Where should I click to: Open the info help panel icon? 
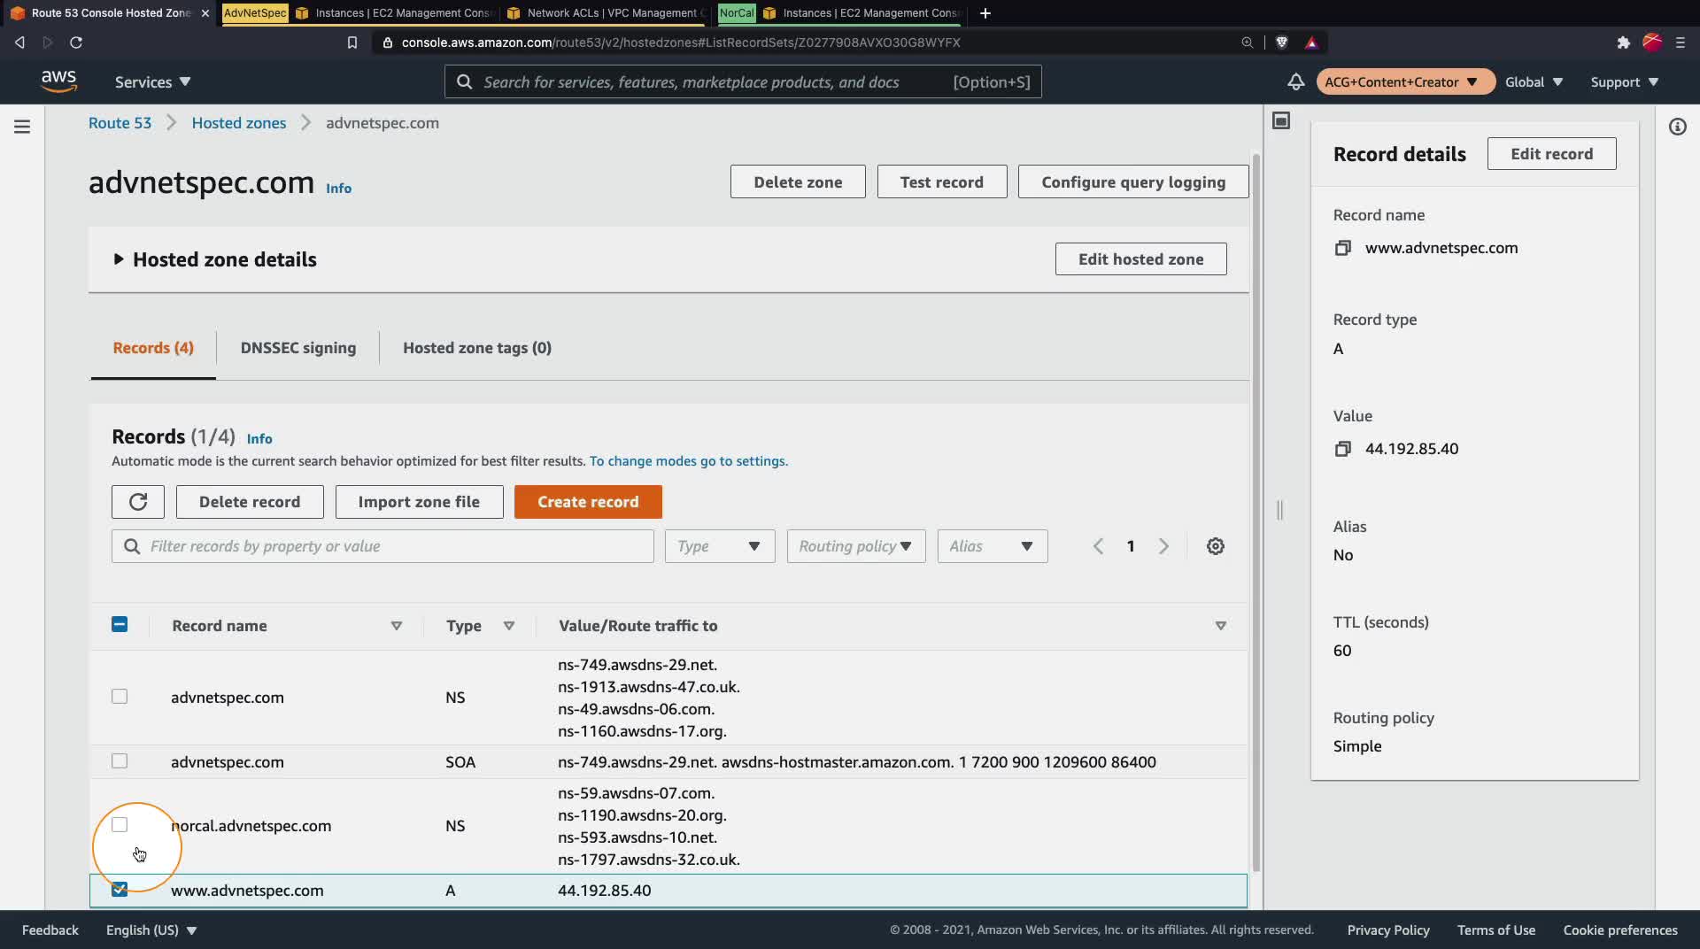coord(1678,127)
